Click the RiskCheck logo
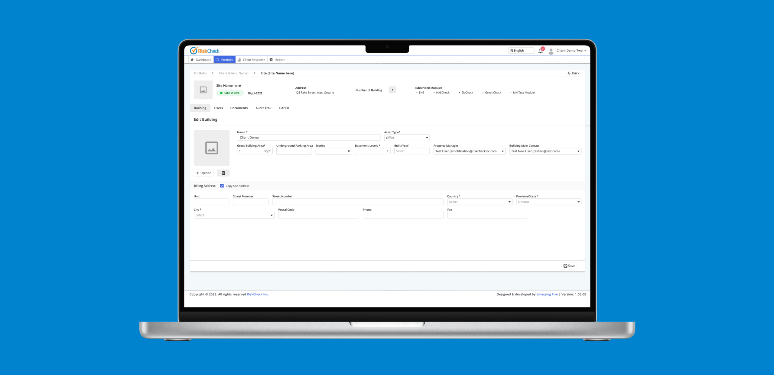 (205, 51)
